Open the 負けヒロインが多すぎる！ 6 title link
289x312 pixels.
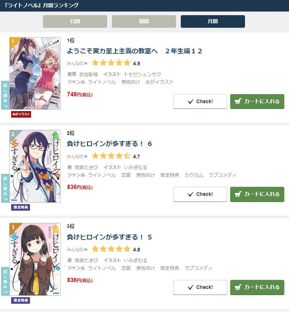[109, 144]
